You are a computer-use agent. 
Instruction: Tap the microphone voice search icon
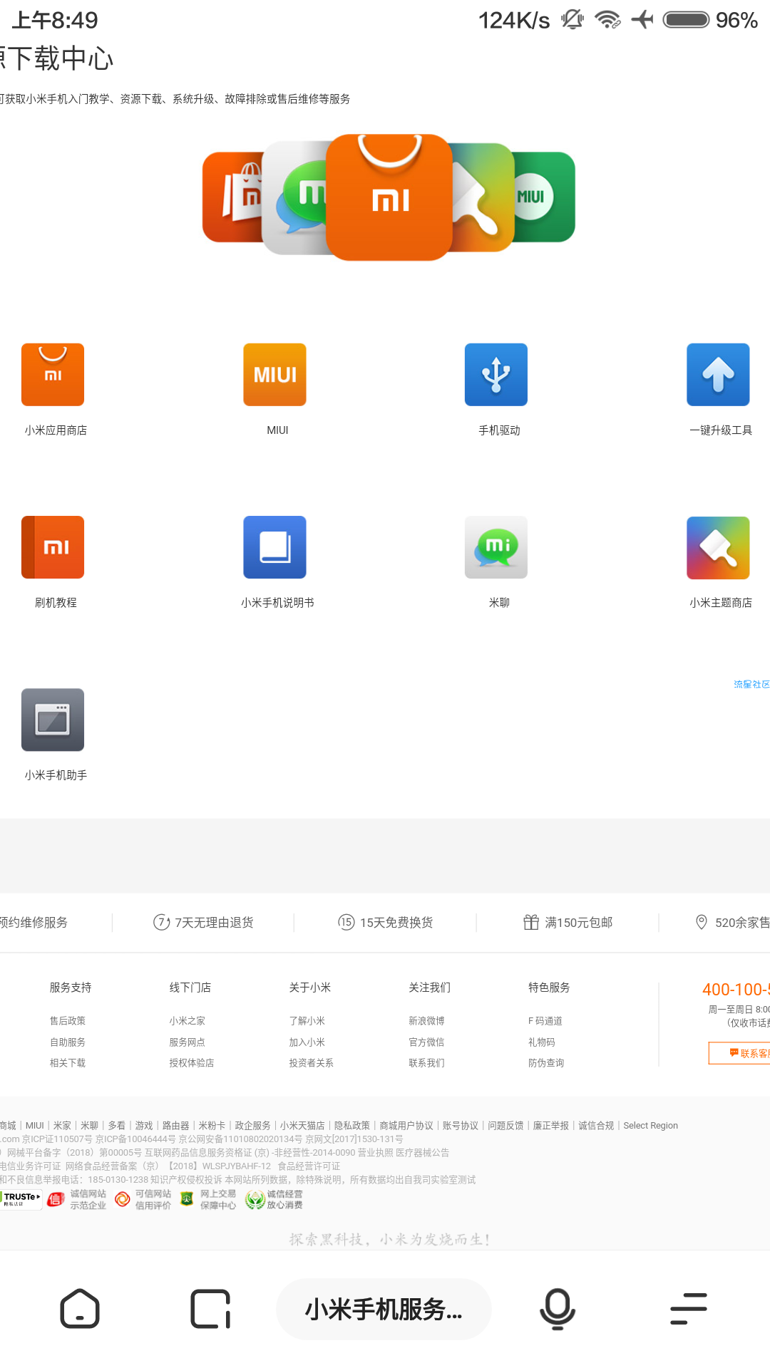coord(558,1309)
